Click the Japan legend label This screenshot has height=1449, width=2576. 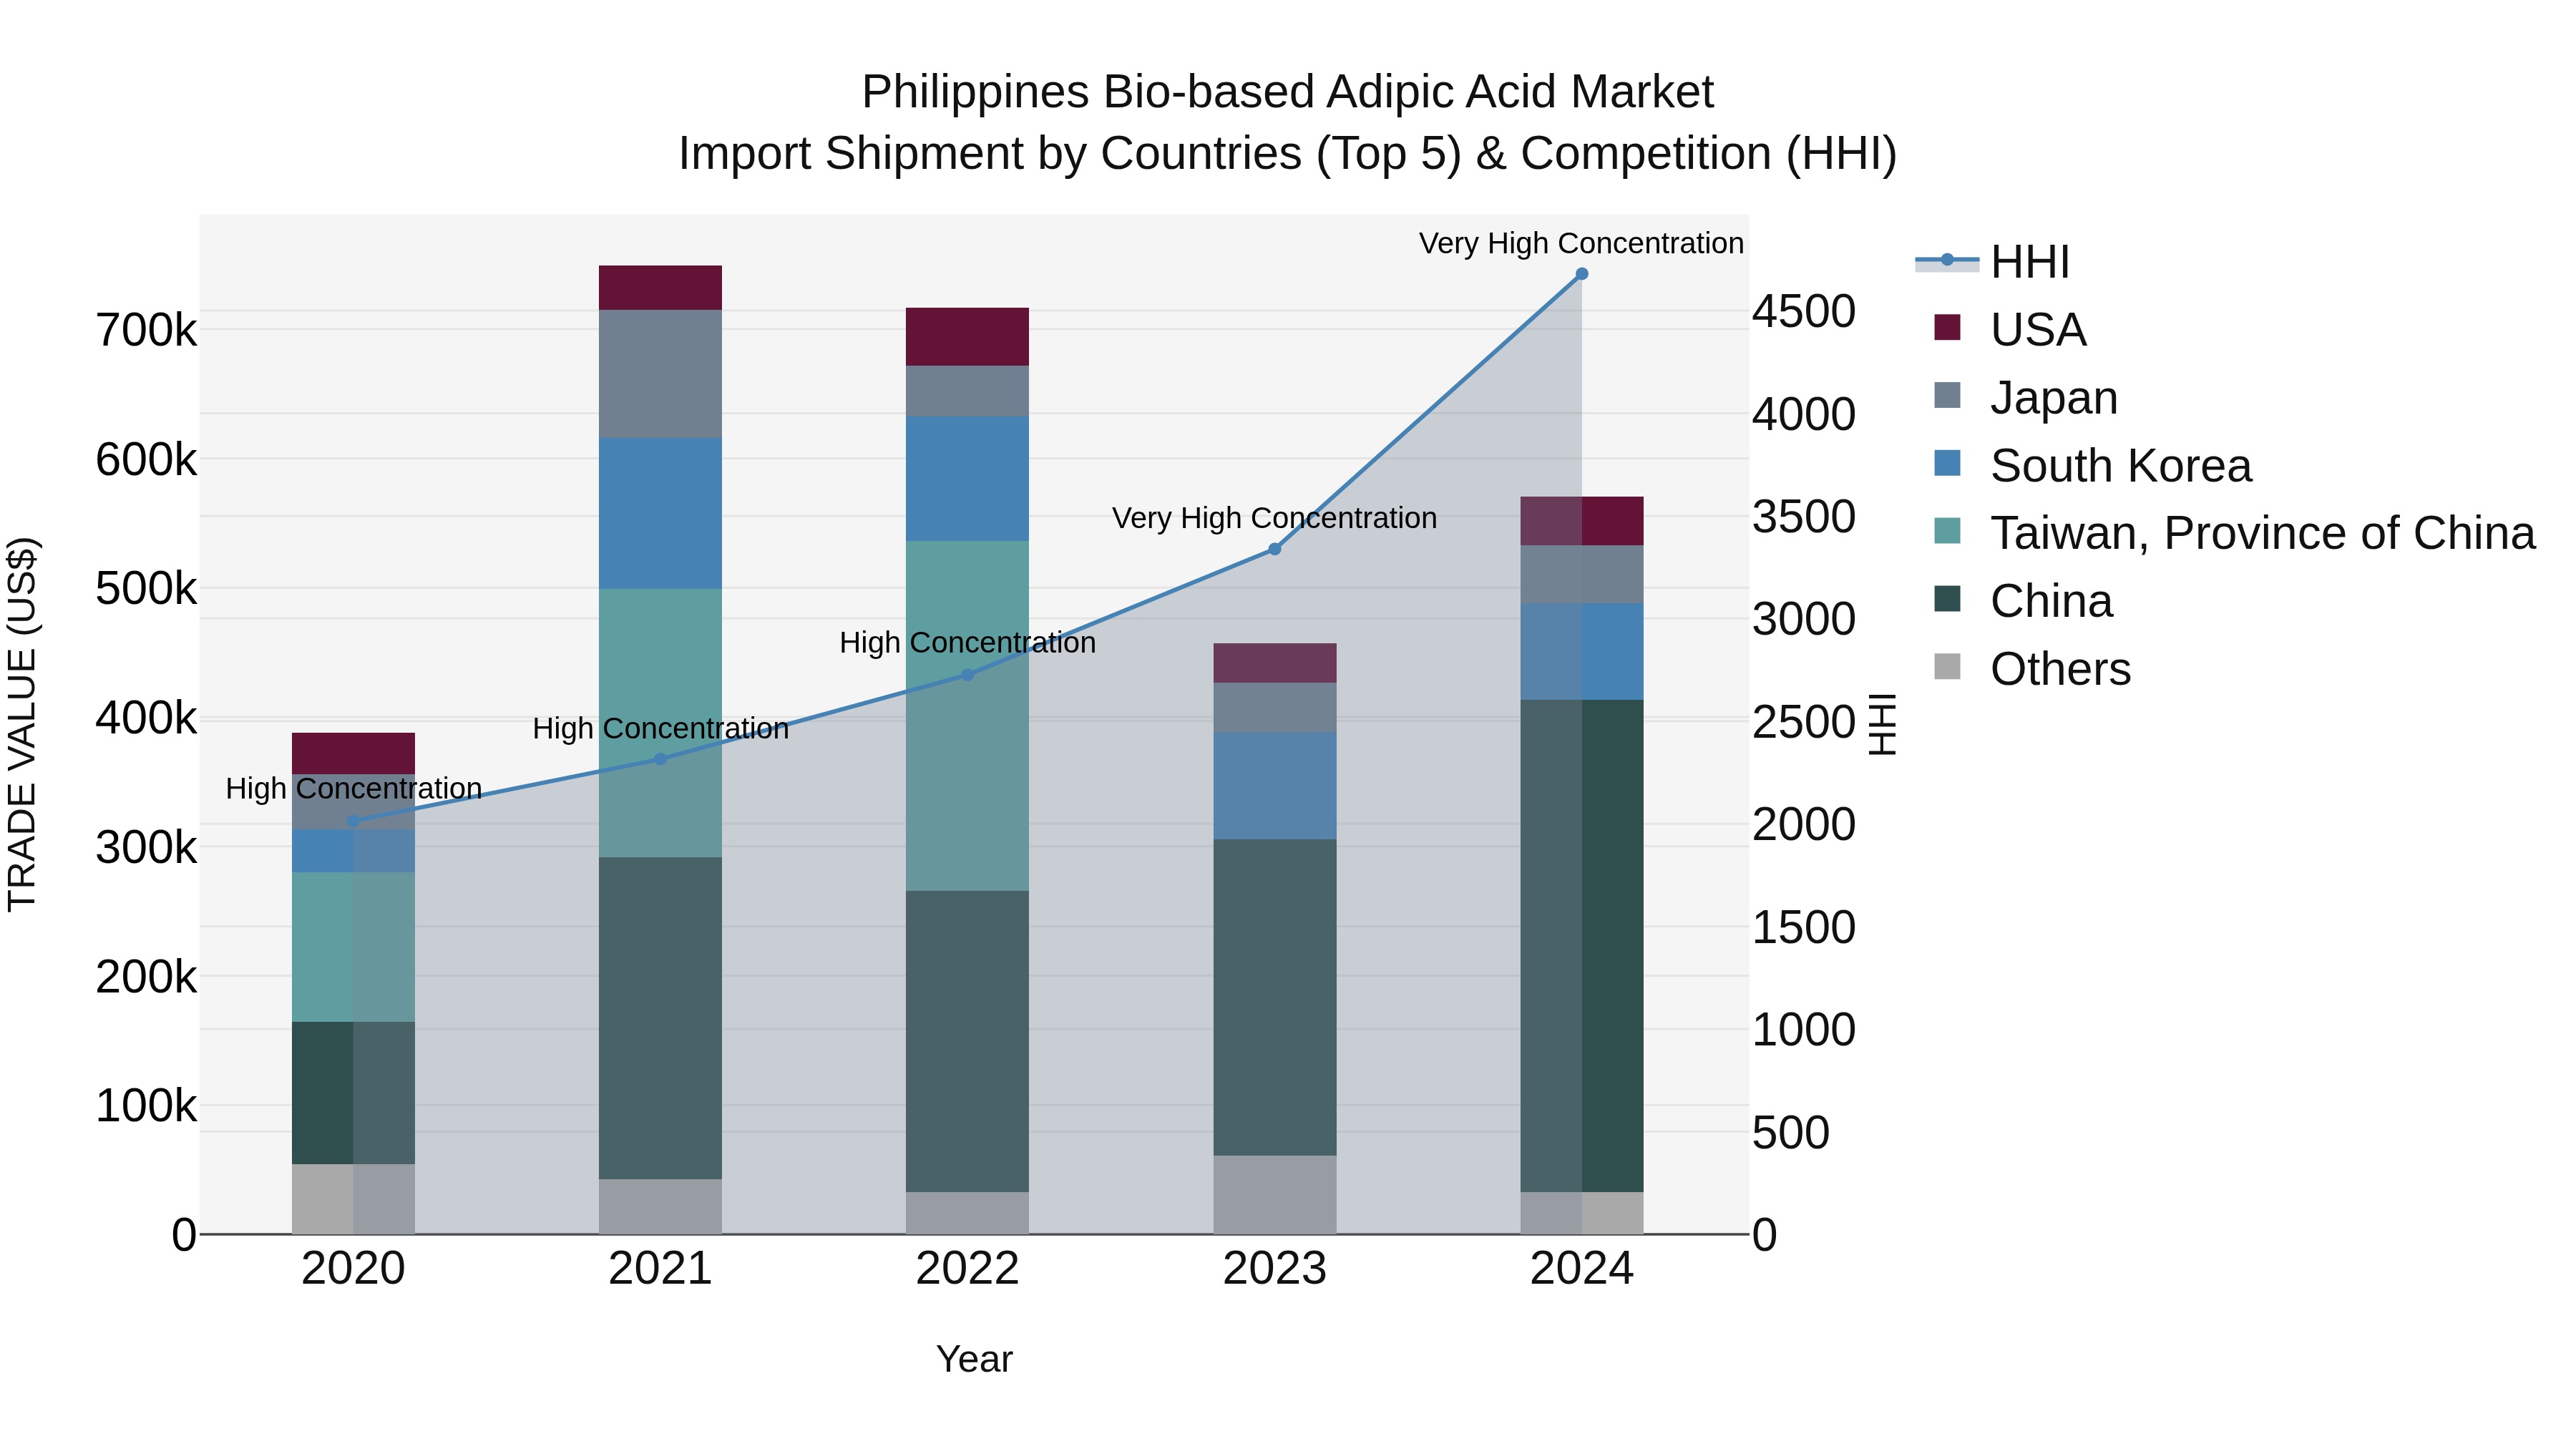point(2054,398)
